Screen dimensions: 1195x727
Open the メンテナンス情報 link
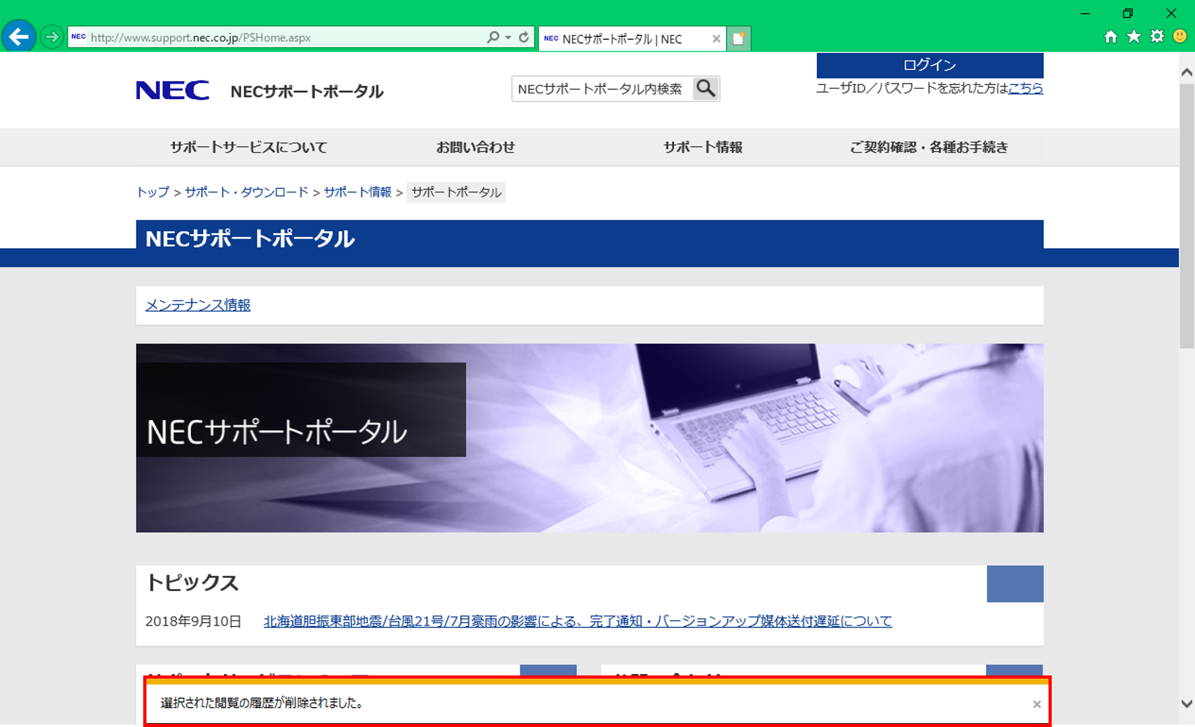(x=197, y=305)
